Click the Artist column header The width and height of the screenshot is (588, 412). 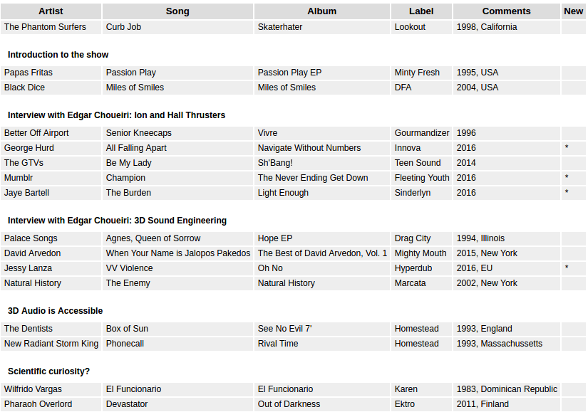(x=51, y=11)
